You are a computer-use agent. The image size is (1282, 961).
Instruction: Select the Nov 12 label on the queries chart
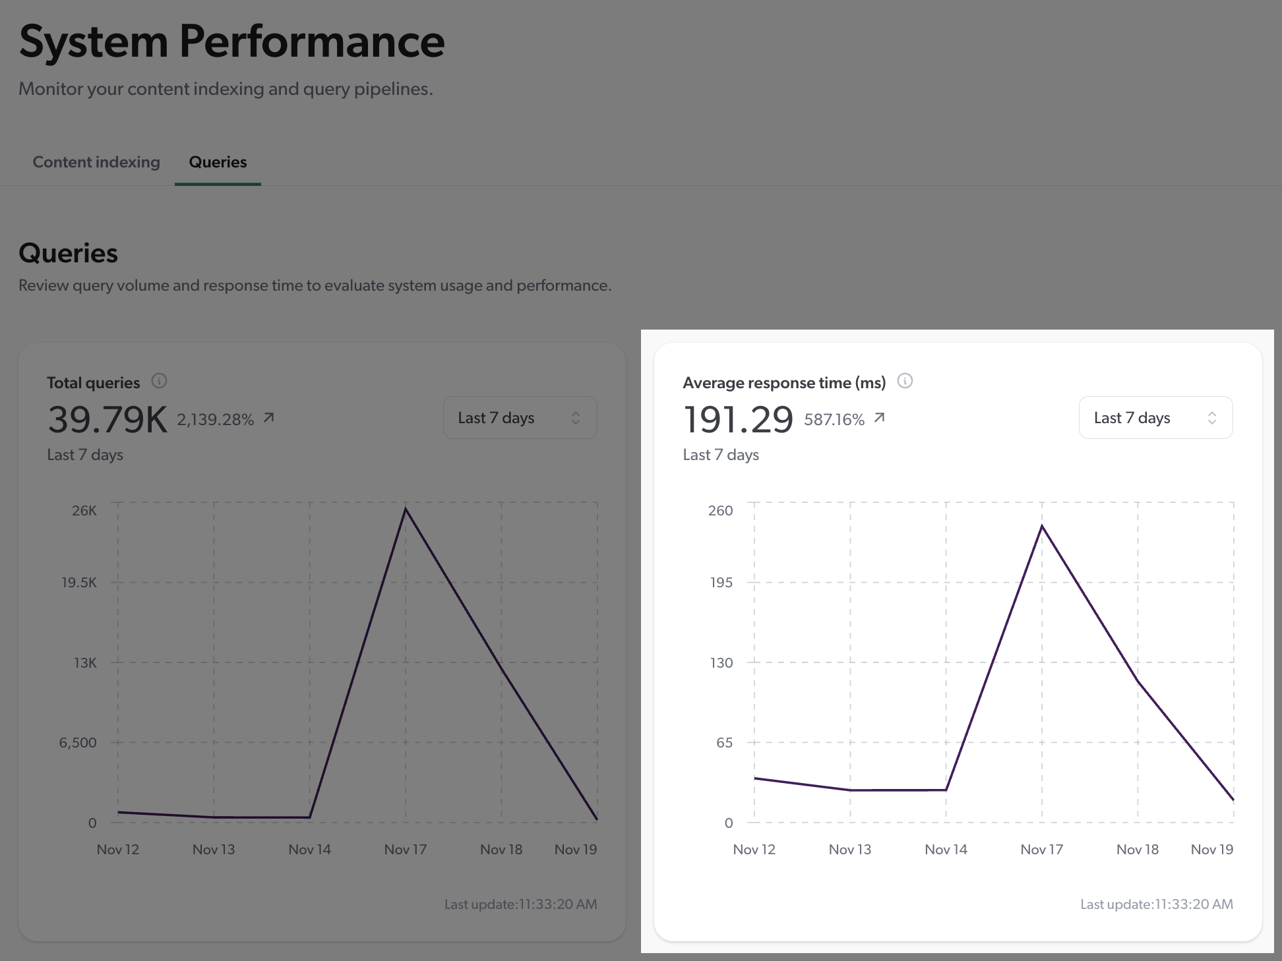click(118, 849)
